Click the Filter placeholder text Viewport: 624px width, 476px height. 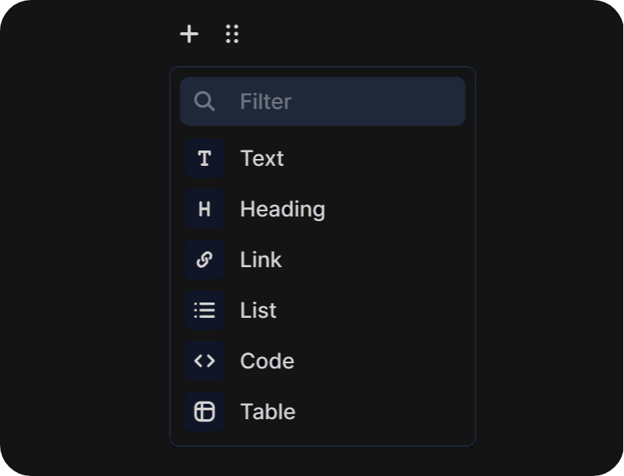(266, 101)
